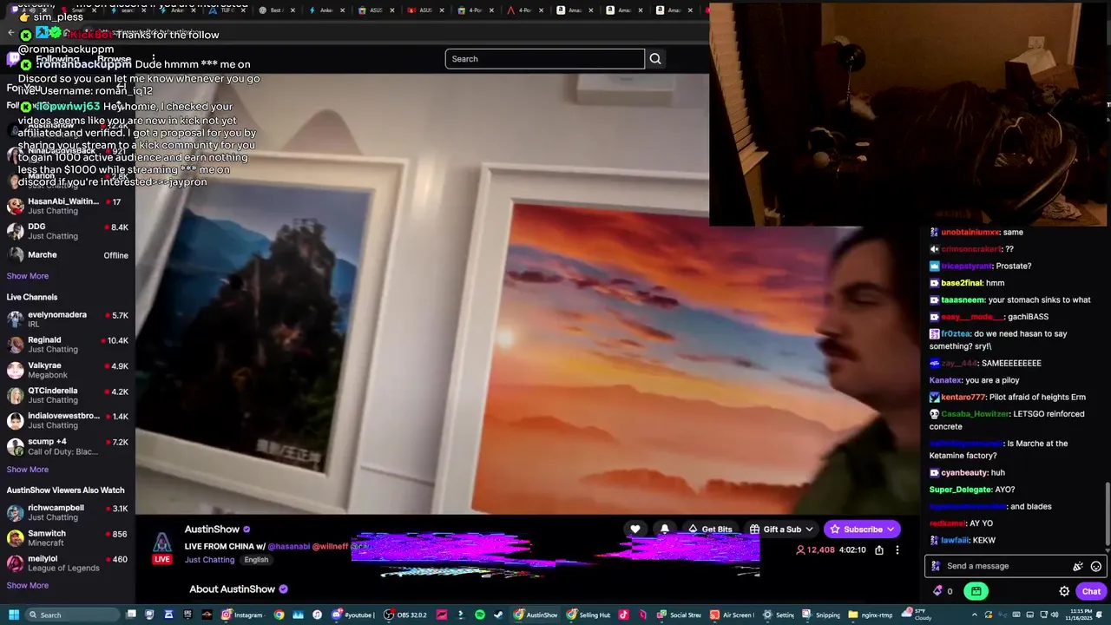The image size is (1111, 625).
Task: Click the Following tab in Twitch header
Action: coord(57,60)
